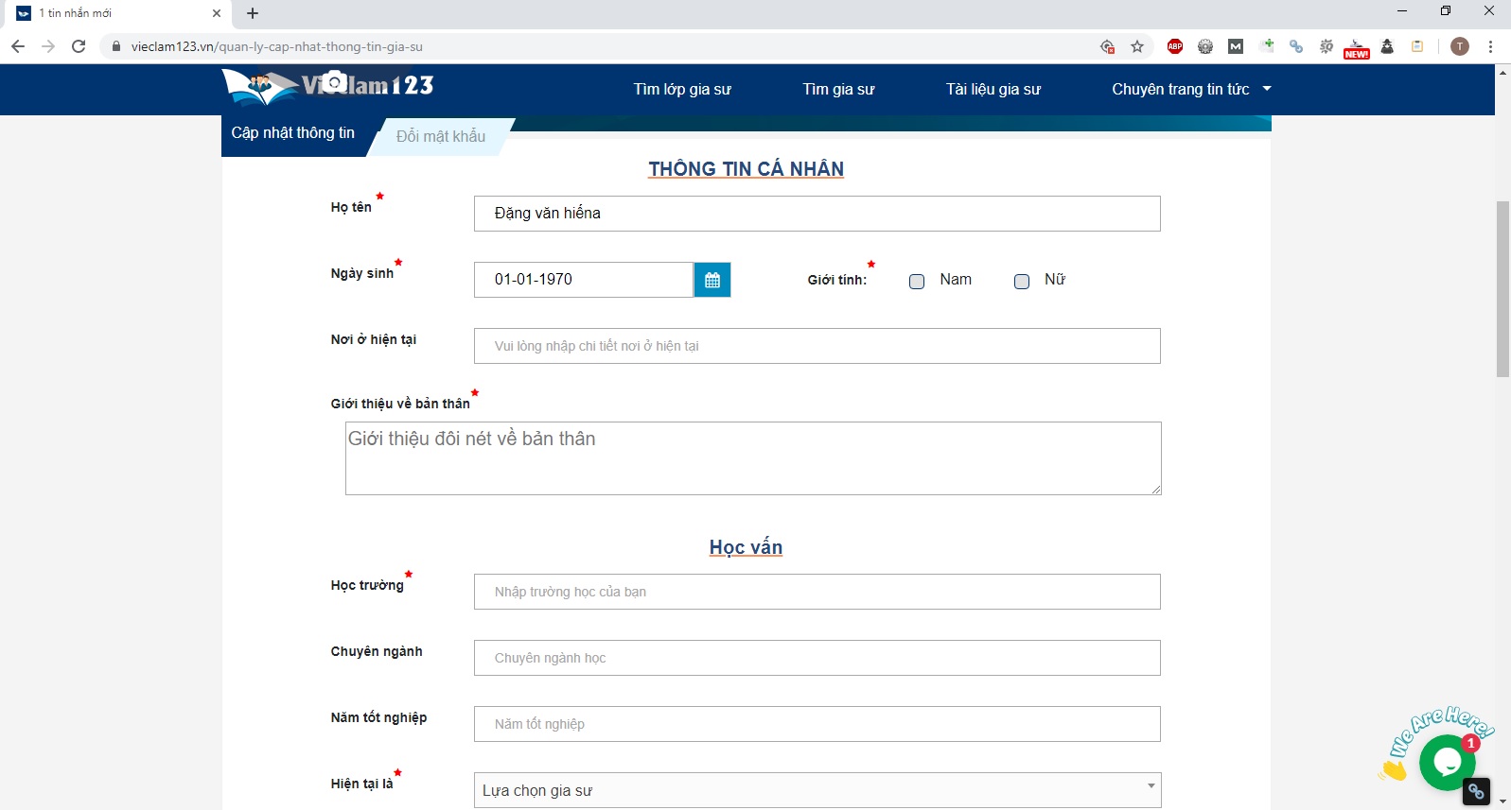Open the date picker calendar icon
This screenshot has width=1511, height=810.
point(712,280)
